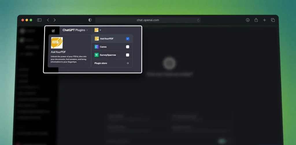Viewport: 296px width, 145px height.
Task: Click the chat.openai.com address bar
Action: (x=148, y=20)
